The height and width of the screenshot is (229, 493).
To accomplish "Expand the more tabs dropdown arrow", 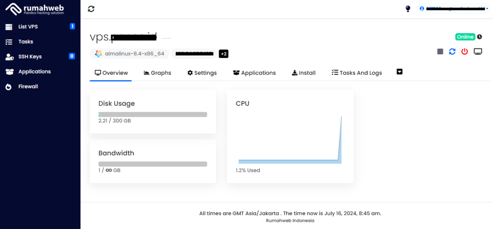I will (x=400, y=72).
